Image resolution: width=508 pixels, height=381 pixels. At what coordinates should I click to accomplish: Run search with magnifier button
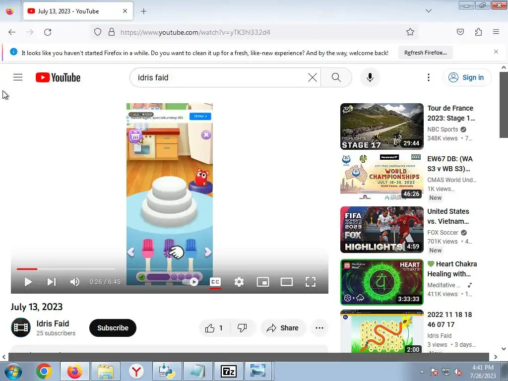click(x=336, y=77)
